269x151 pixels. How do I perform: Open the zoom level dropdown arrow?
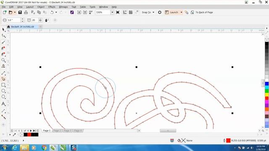click(x=112, y=12)
